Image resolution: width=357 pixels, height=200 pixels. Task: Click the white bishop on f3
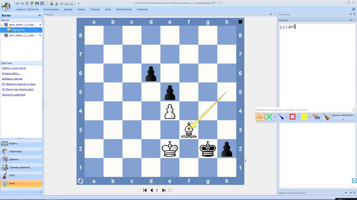pos(189,130)
